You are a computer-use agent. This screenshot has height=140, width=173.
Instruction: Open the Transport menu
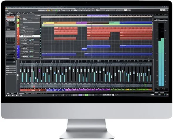[x=38, y=7]
